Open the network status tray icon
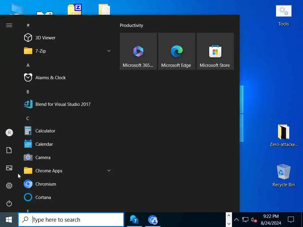This screenshot has height=227, width=303. click(x=245, y=220)
